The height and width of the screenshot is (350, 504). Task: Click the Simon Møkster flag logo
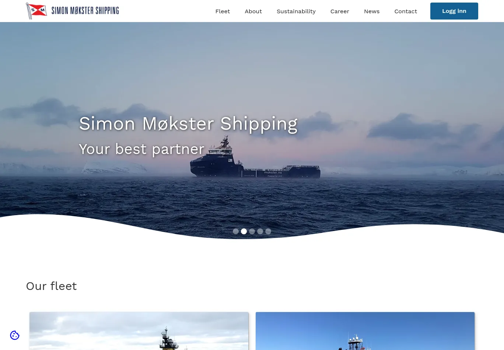click(36, 11)
